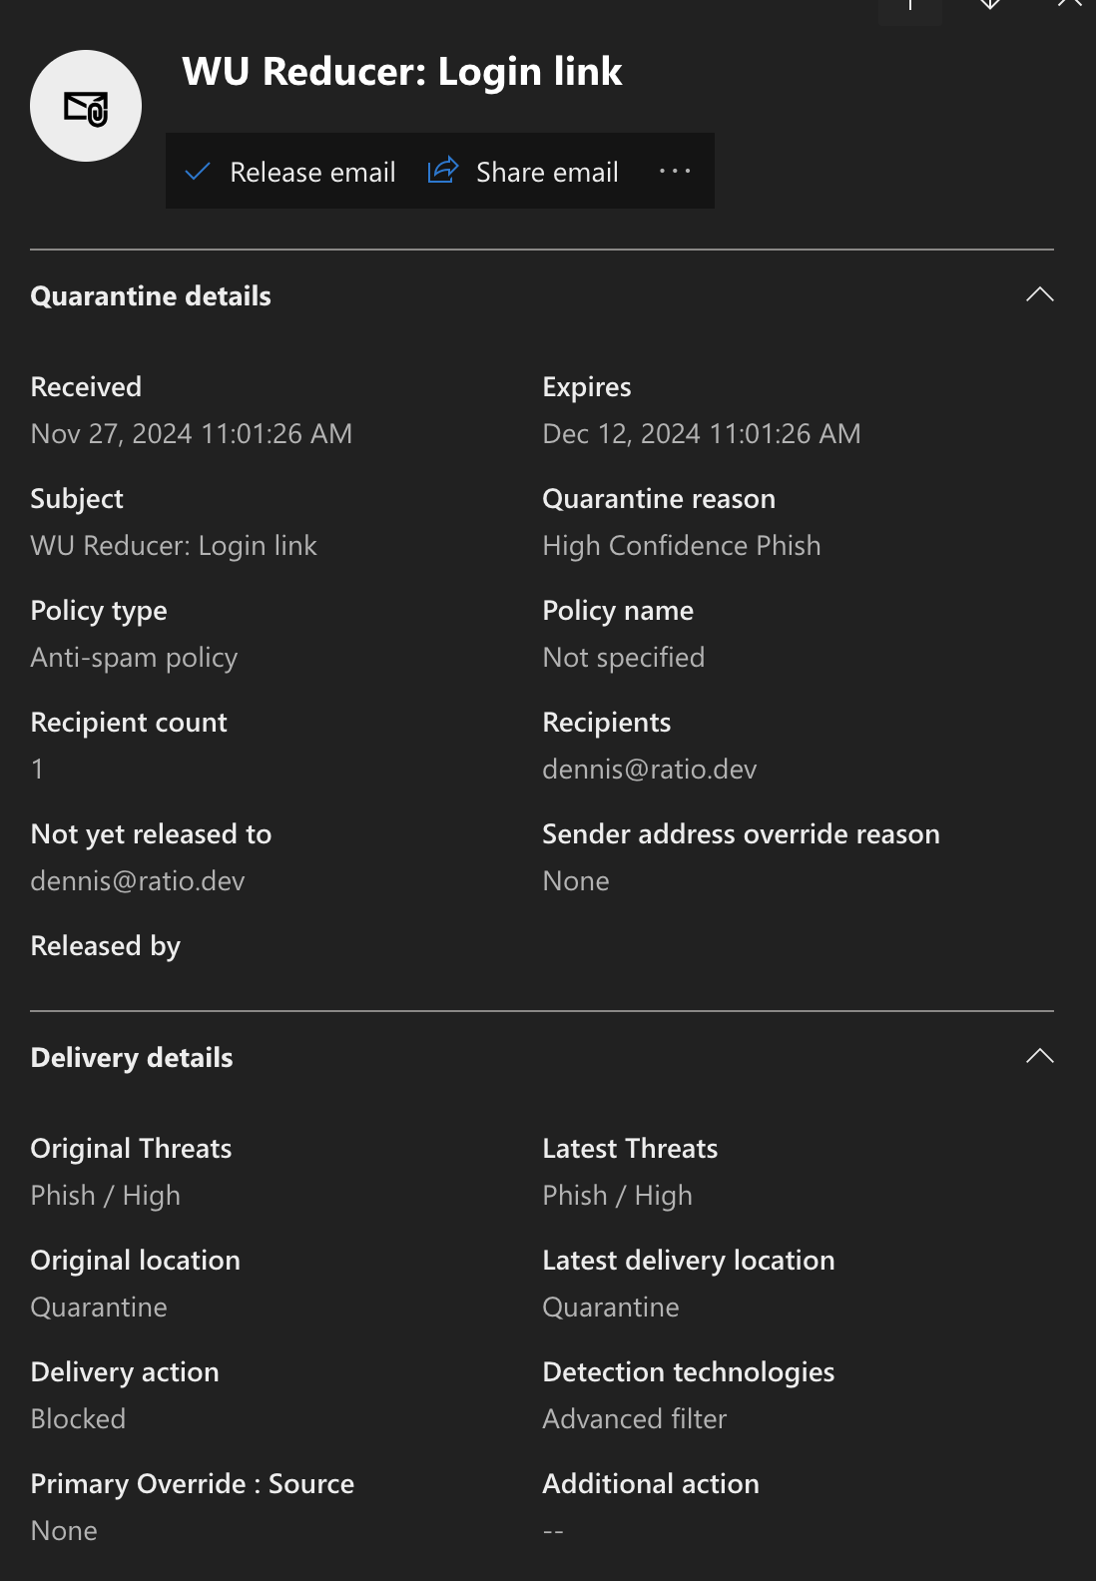The width and height of the screenshot is (1096, 1581).
Task: Click the Share email button label
Action: pyautogui.click(x=547, y=173)
